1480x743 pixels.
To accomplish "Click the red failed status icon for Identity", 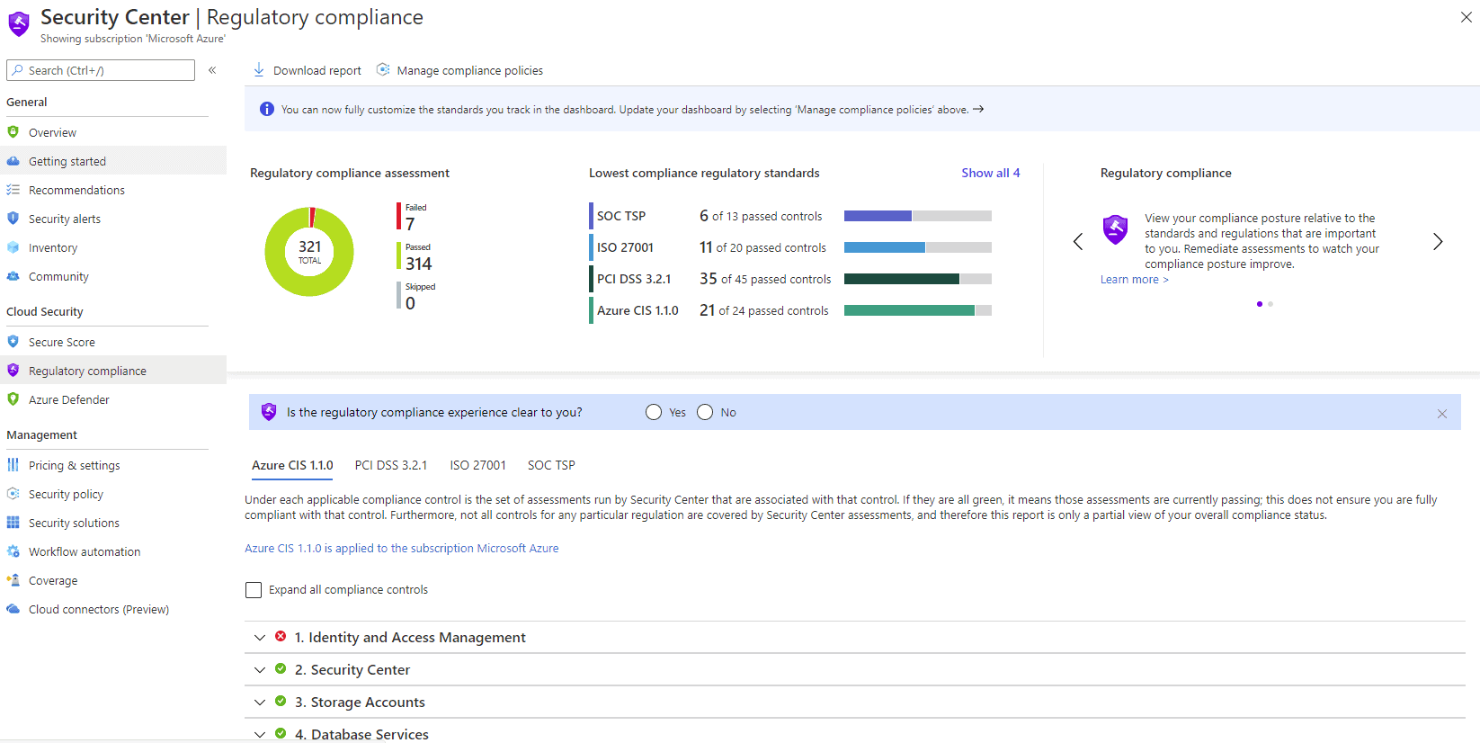I will [281, 636].
